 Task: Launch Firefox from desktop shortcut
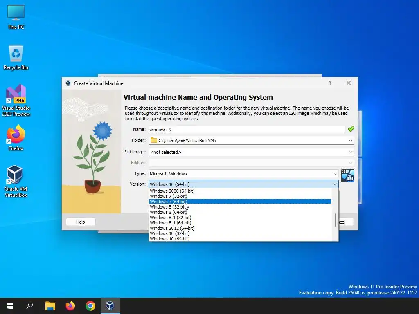[x=16, y=138]
